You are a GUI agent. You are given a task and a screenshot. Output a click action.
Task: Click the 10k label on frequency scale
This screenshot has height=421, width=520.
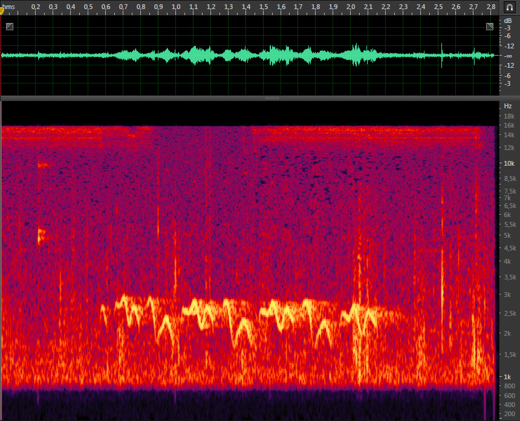tap(509, 163)
